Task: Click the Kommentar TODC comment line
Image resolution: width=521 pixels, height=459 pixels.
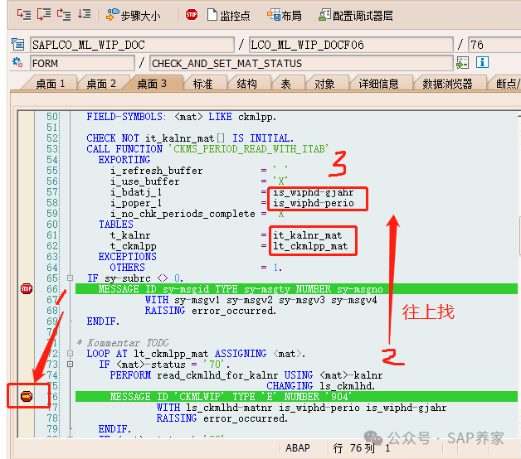Action: coord(124,342)
